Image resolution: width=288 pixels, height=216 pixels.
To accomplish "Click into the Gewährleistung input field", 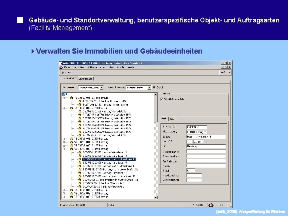I will (x=194, y=180).
